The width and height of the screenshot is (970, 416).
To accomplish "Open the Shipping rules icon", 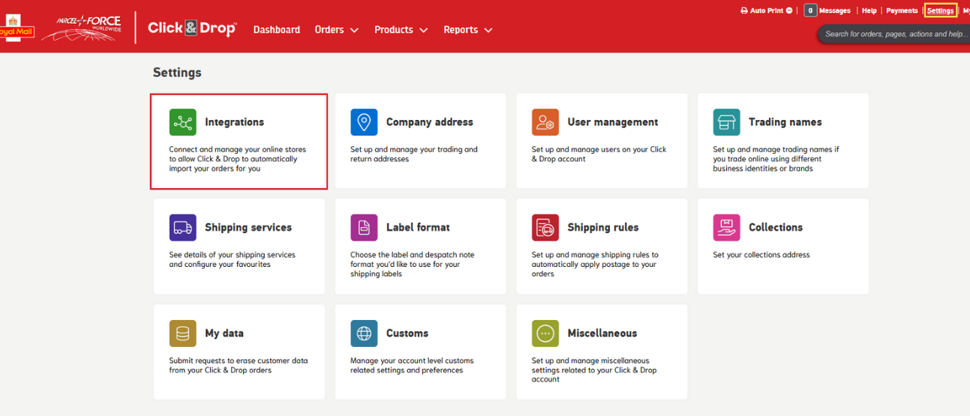I will 545,228.
